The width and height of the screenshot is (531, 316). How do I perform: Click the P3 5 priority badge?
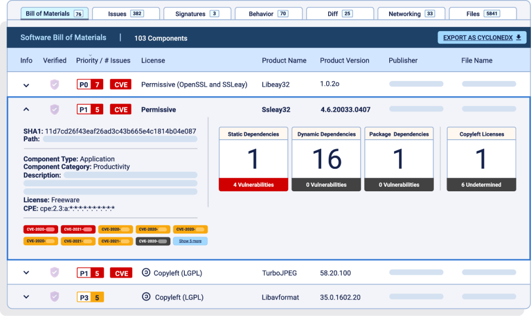[90, 297]
